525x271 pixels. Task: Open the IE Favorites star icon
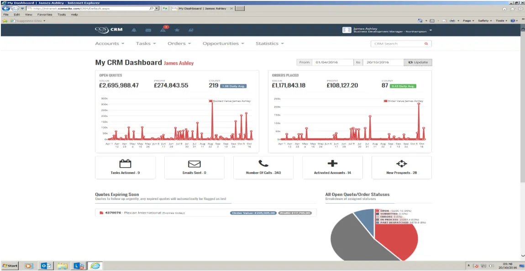512,9
